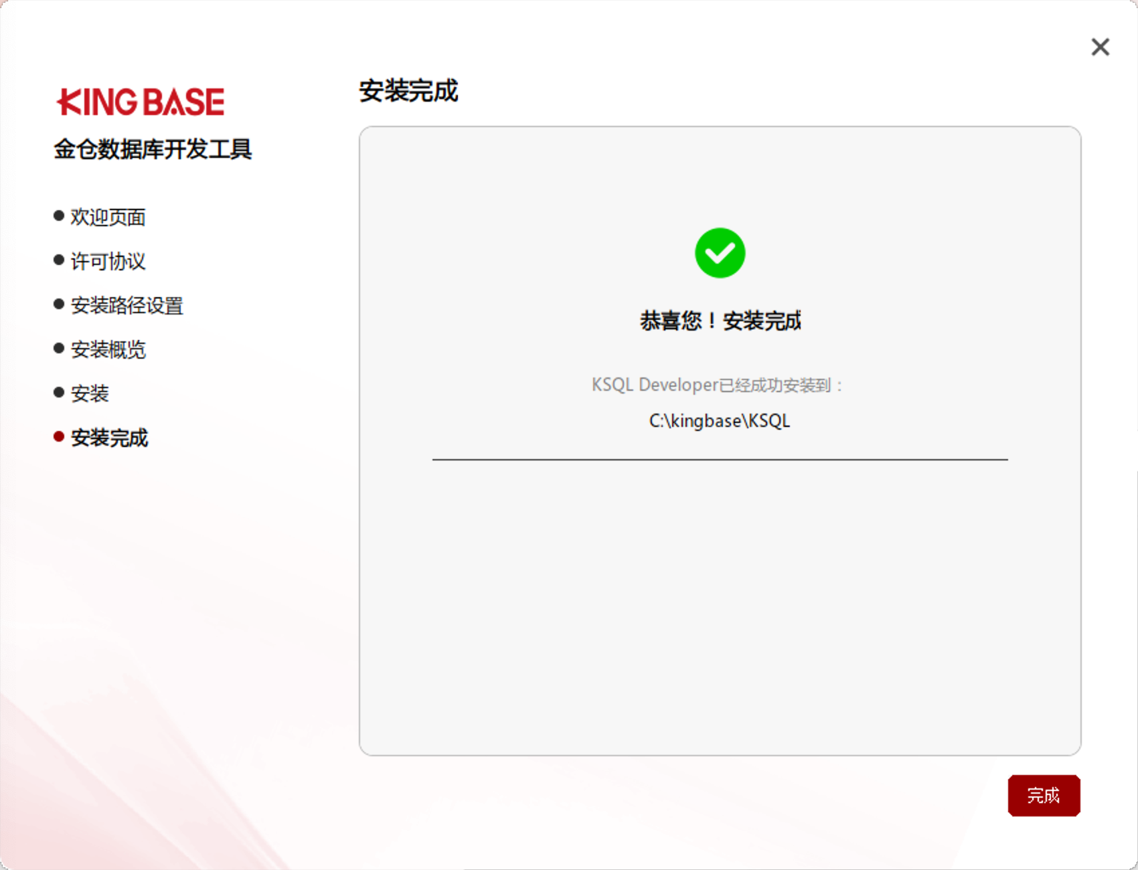Viewport: 1138px width, 870px height.
Task: Click the installation path C:\kingbase\KSQL text
Action: (x=720, y=420)
